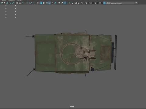Activate the 2D pan/zoom icon
Image resolution: width=146 pixels, height=109 pixels.
point(10,3)
